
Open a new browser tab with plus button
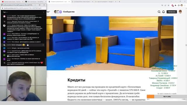tap(119, 2)
